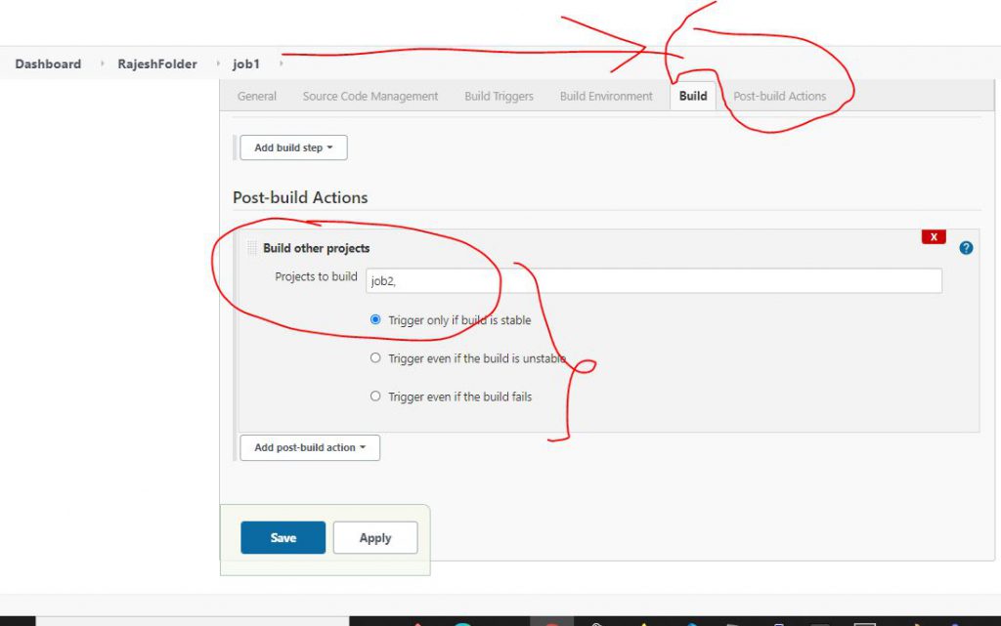Jump to the Build Environment tab
The width and height of the screenshot is (1001, 626).
click(x=606, y=97)
